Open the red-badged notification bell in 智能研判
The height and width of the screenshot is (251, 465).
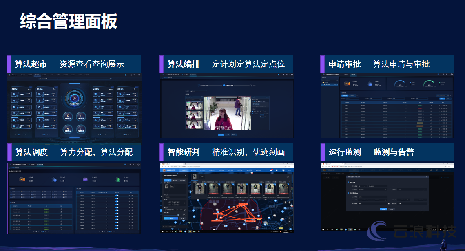click(x=271, y=170)
